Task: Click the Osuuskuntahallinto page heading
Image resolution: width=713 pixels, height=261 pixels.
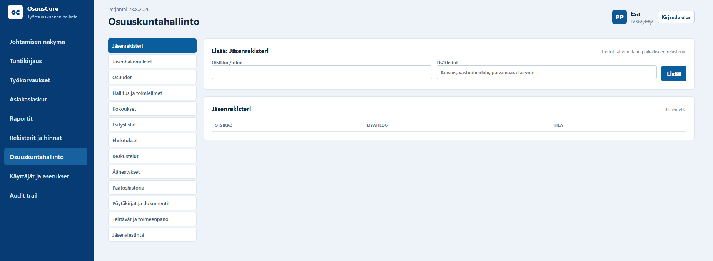Action: point(154,22)
